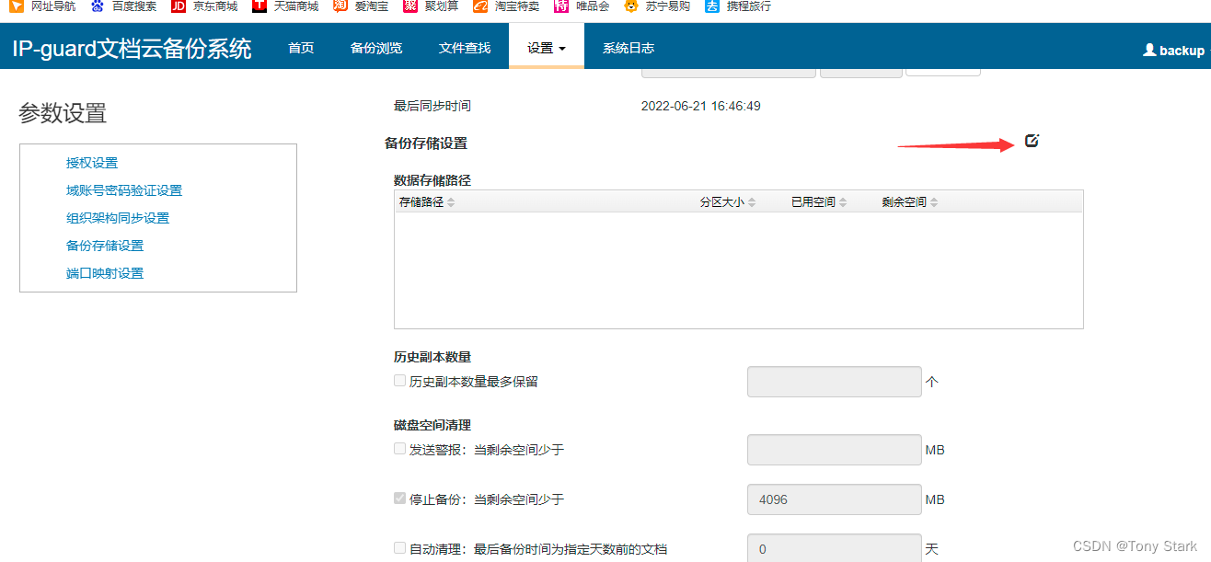Toggle the 历史副本数量最多保留 checkbox
This screenshot has width=1211, height=562.
click(399, 381)
